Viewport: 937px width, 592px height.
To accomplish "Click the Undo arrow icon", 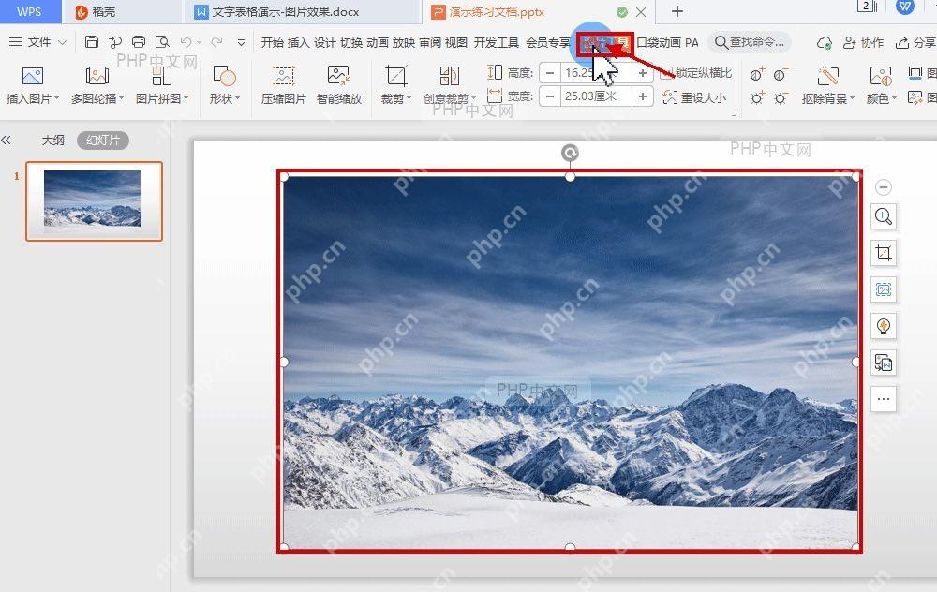I will tap(186, 42).
